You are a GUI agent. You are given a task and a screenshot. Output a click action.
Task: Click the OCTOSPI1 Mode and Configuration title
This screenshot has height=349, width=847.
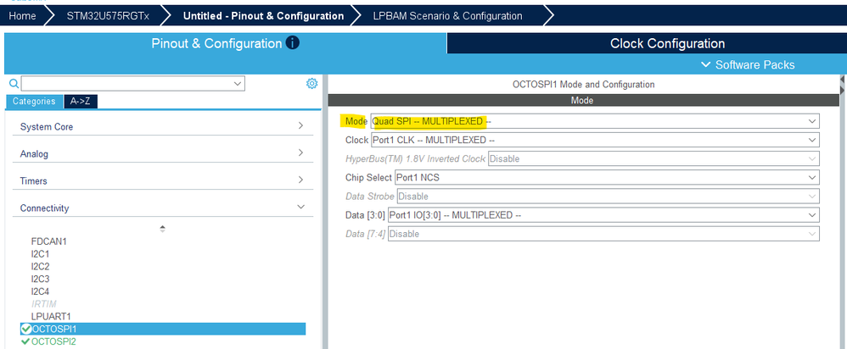[x=583, y=85]
